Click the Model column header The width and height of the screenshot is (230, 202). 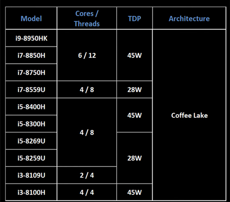(x=31, y=18)
